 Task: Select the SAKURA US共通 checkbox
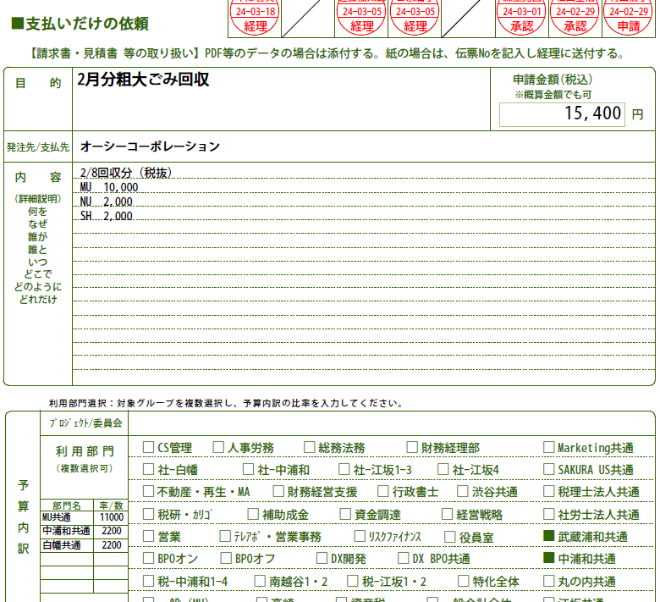[548, 469]
